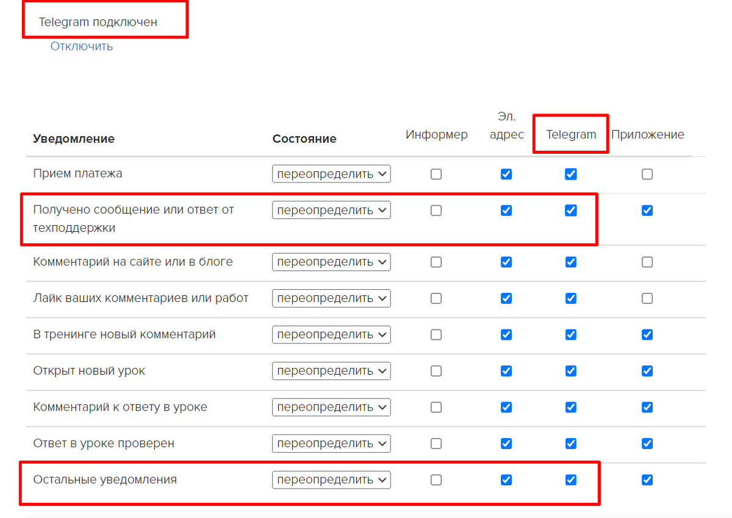Enable Информер for Лайк ваших комментариев
This screenshot has width=732, height=518.
[x=436, y=298]
